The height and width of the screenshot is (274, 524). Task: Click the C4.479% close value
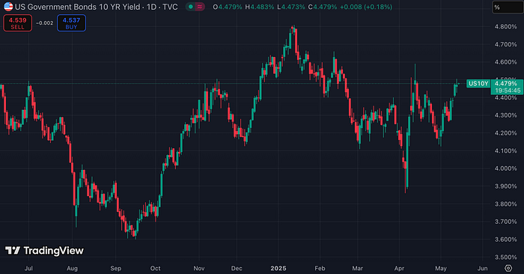click(323, 7)
